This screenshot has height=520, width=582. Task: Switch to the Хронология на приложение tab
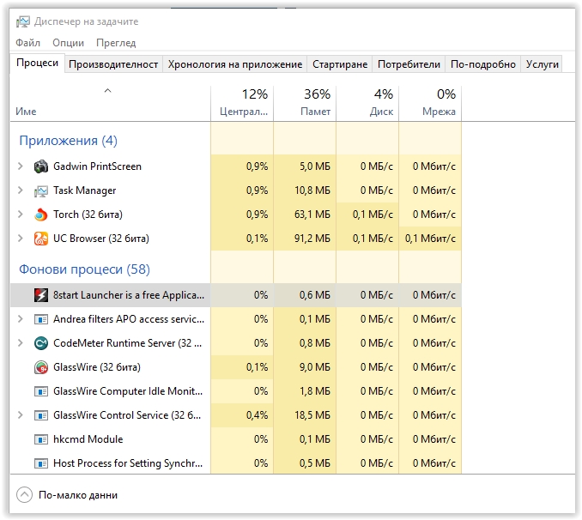pyautogui.click(x=235, y=64)
